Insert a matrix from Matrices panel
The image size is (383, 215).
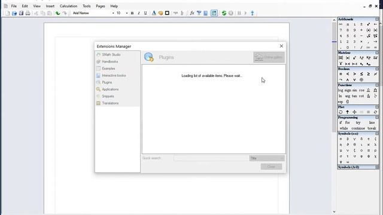pyautogui.click(x=341, y=58)
